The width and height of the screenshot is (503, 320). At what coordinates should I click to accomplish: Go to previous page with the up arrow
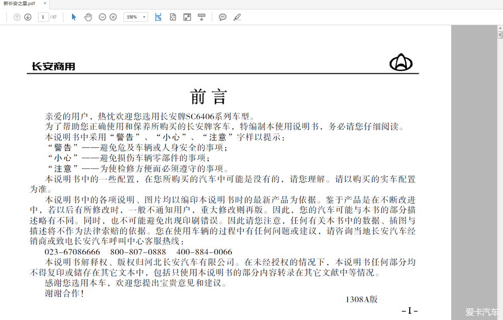[17, 17]
